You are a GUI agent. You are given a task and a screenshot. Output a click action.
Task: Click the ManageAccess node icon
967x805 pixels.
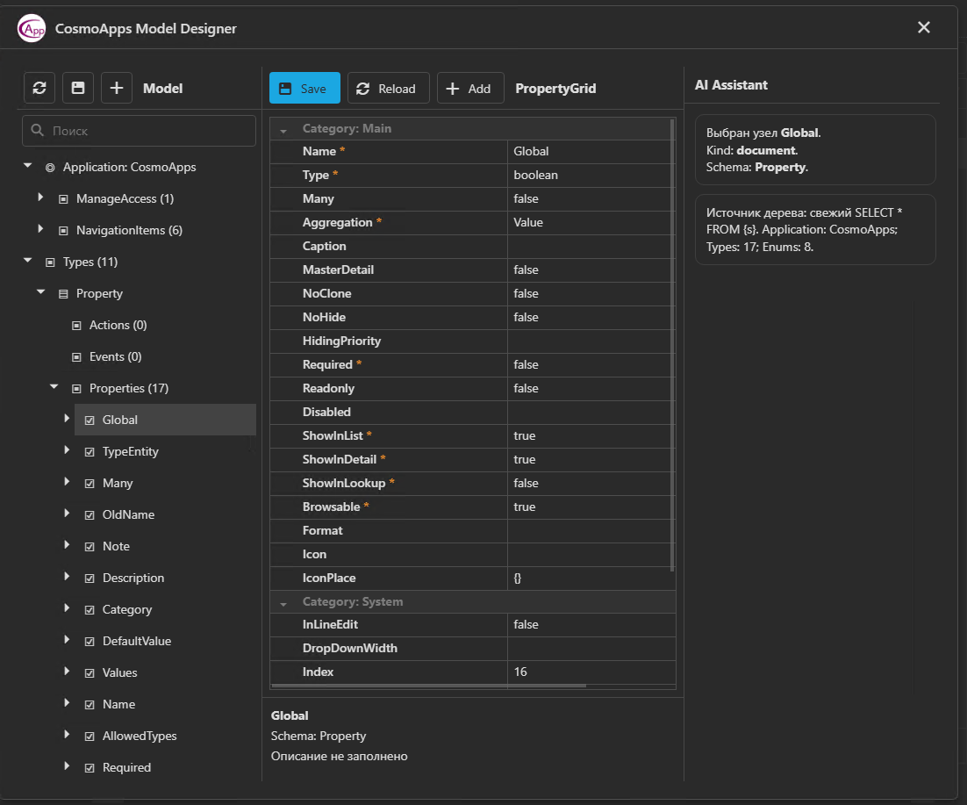(63, 199)
